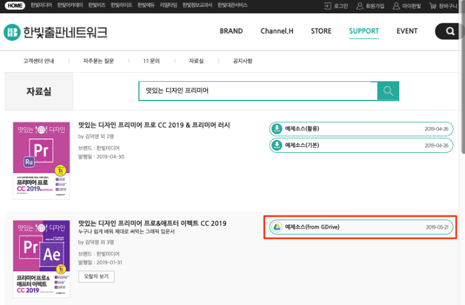Image resolution: width=465 pixels, height=305 pixels.
Task: Open 한빛아카데미 in top bar
Action: 70,5
